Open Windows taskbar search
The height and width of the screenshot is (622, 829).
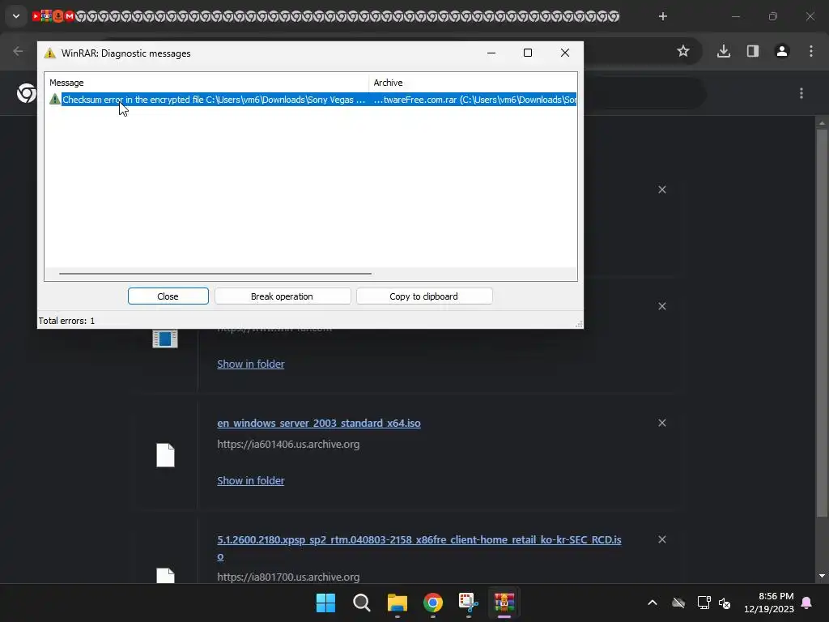click(362, 603)
